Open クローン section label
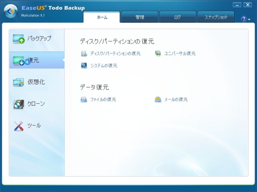Viewport: 257px width, 192px height. pyautogui.click(x=36, y=104)
